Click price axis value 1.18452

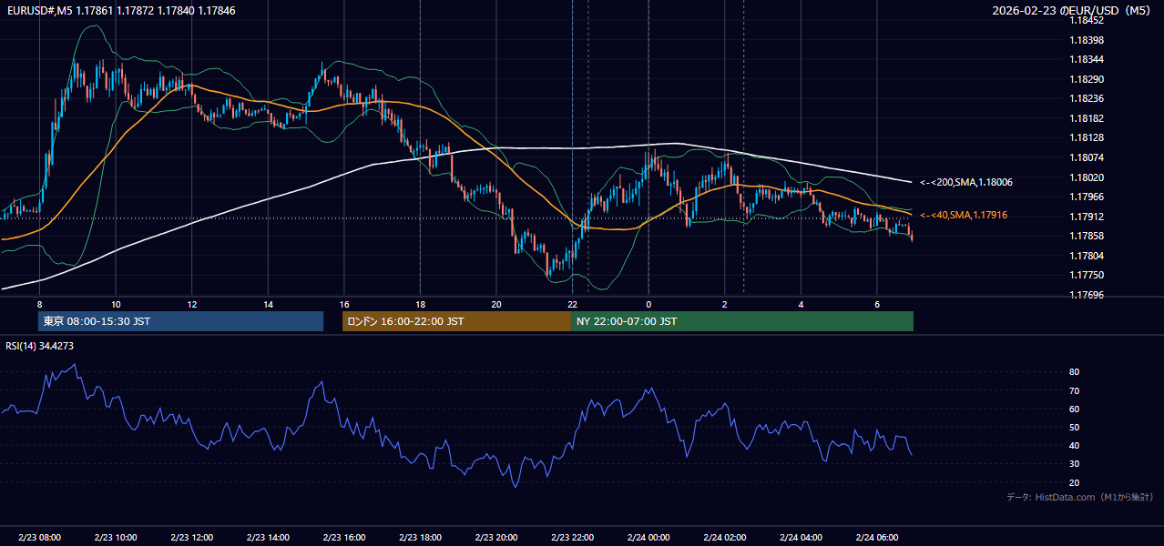(x=1087, y=20)
